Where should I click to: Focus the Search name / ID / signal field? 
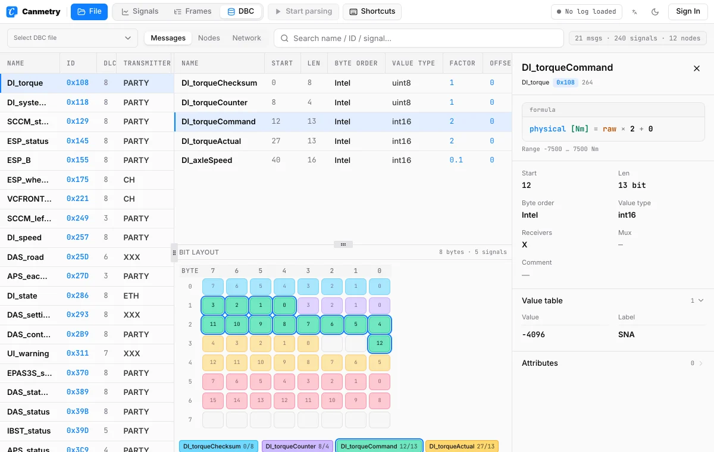418,38
